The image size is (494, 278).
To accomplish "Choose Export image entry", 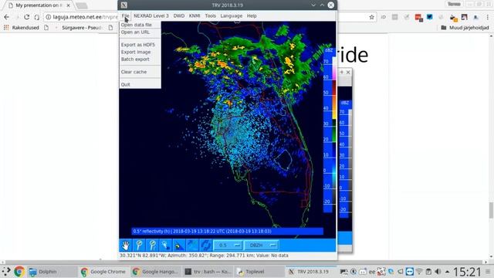I will pos(140,52).
